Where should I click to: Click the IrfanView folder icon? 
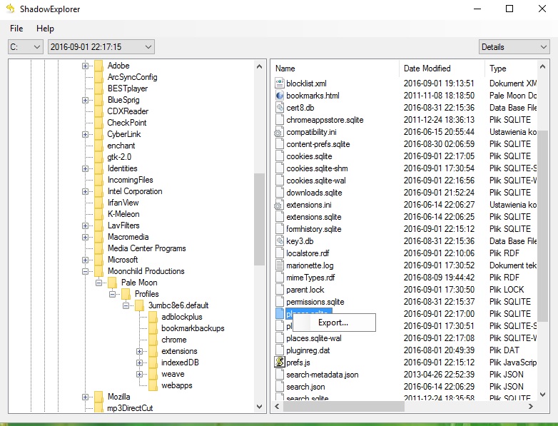[x=99, y=203]
